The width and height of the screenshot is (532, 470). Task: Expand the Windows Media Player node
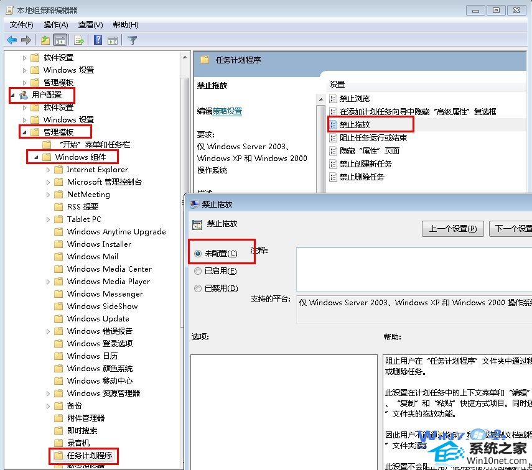click(x=48, y=282)
